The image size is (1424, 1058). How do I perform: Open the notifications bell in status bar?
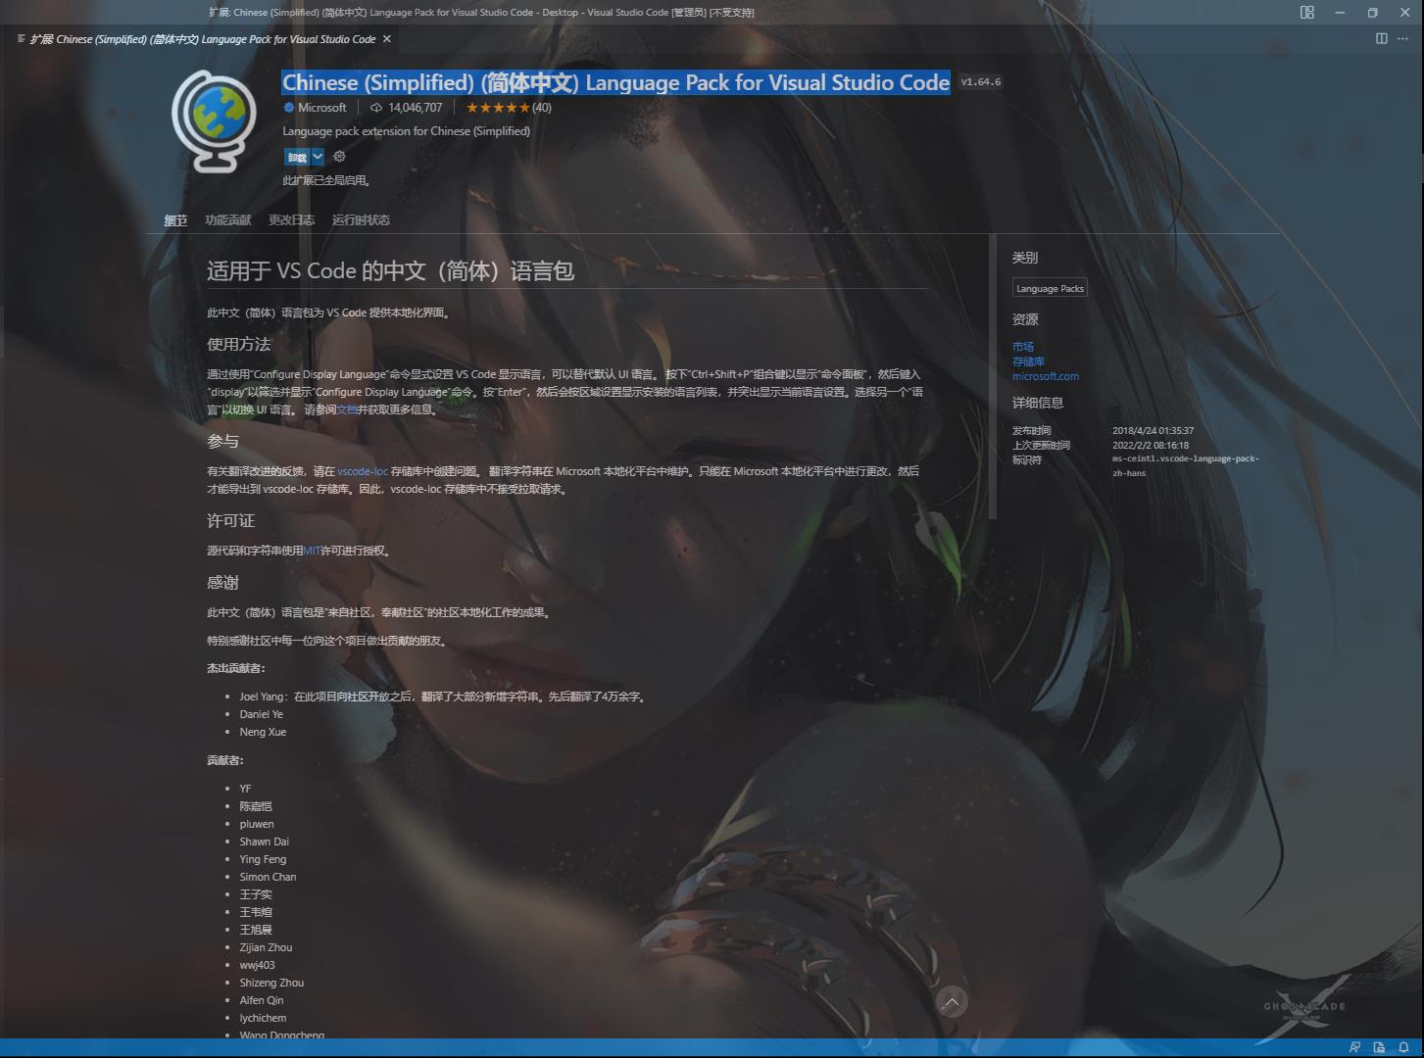coord(1403,1047)
